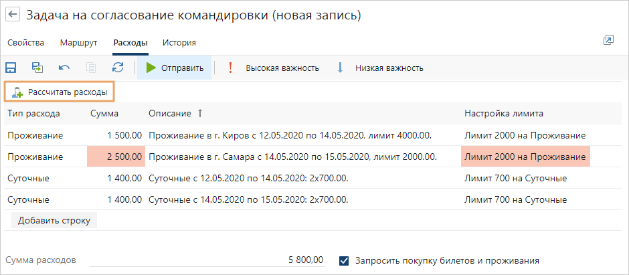
Task: Open the История tab
Action: click(x=179, y=43)
